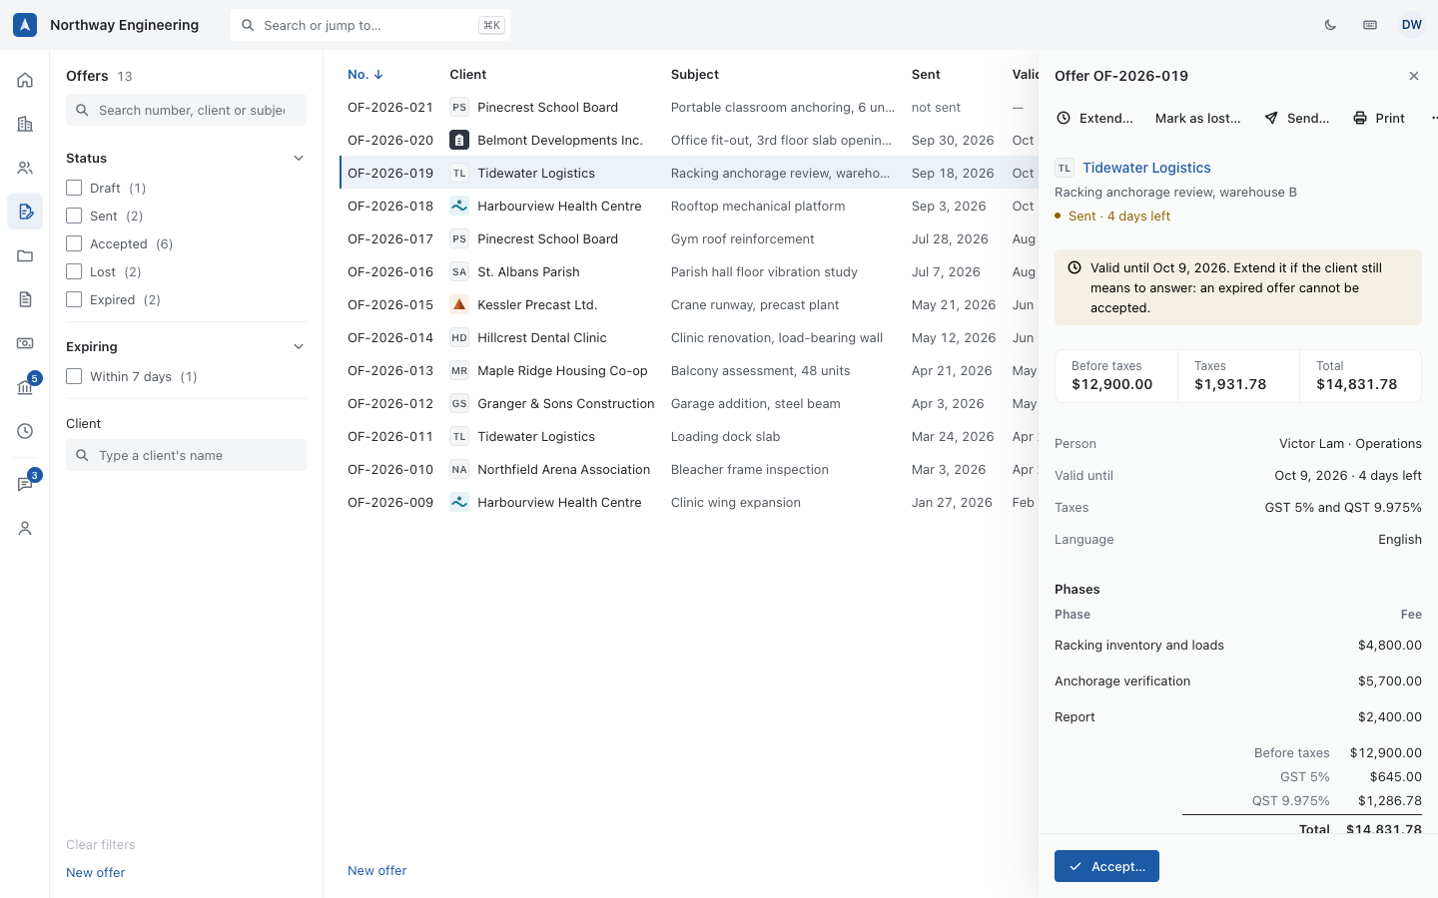Image resolution: width=1438 pixels, height=898 pixels.
Task: Select offer row OF-2026-015 Kessler Precast
Action: point(689,304)
